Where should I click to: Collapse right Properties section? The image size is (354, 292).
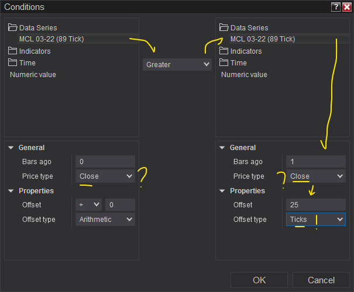[222, 191]
